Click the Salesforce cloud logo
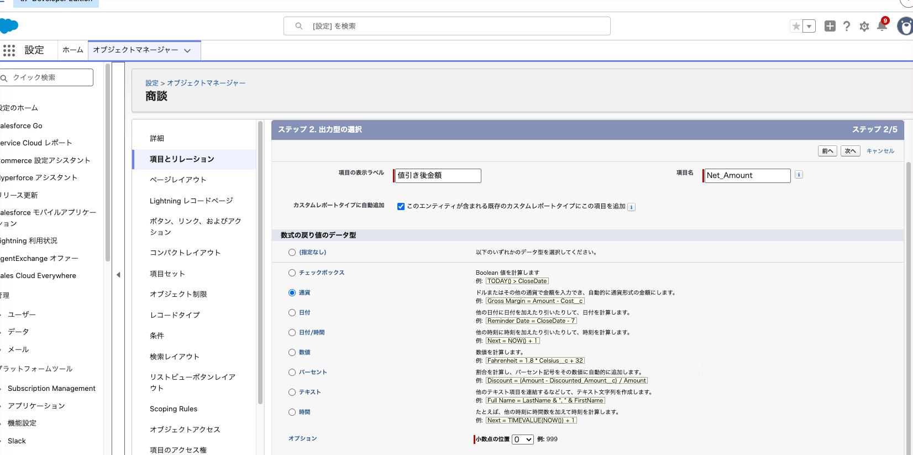Image resolution: width=913 pixels, height=455 pixels. [9, 25]
